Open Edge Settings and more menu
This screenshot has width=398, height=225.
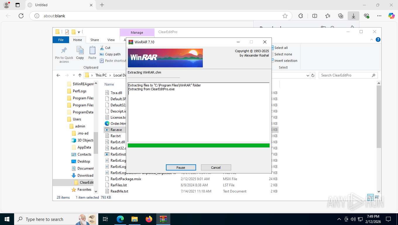(379, 16)
